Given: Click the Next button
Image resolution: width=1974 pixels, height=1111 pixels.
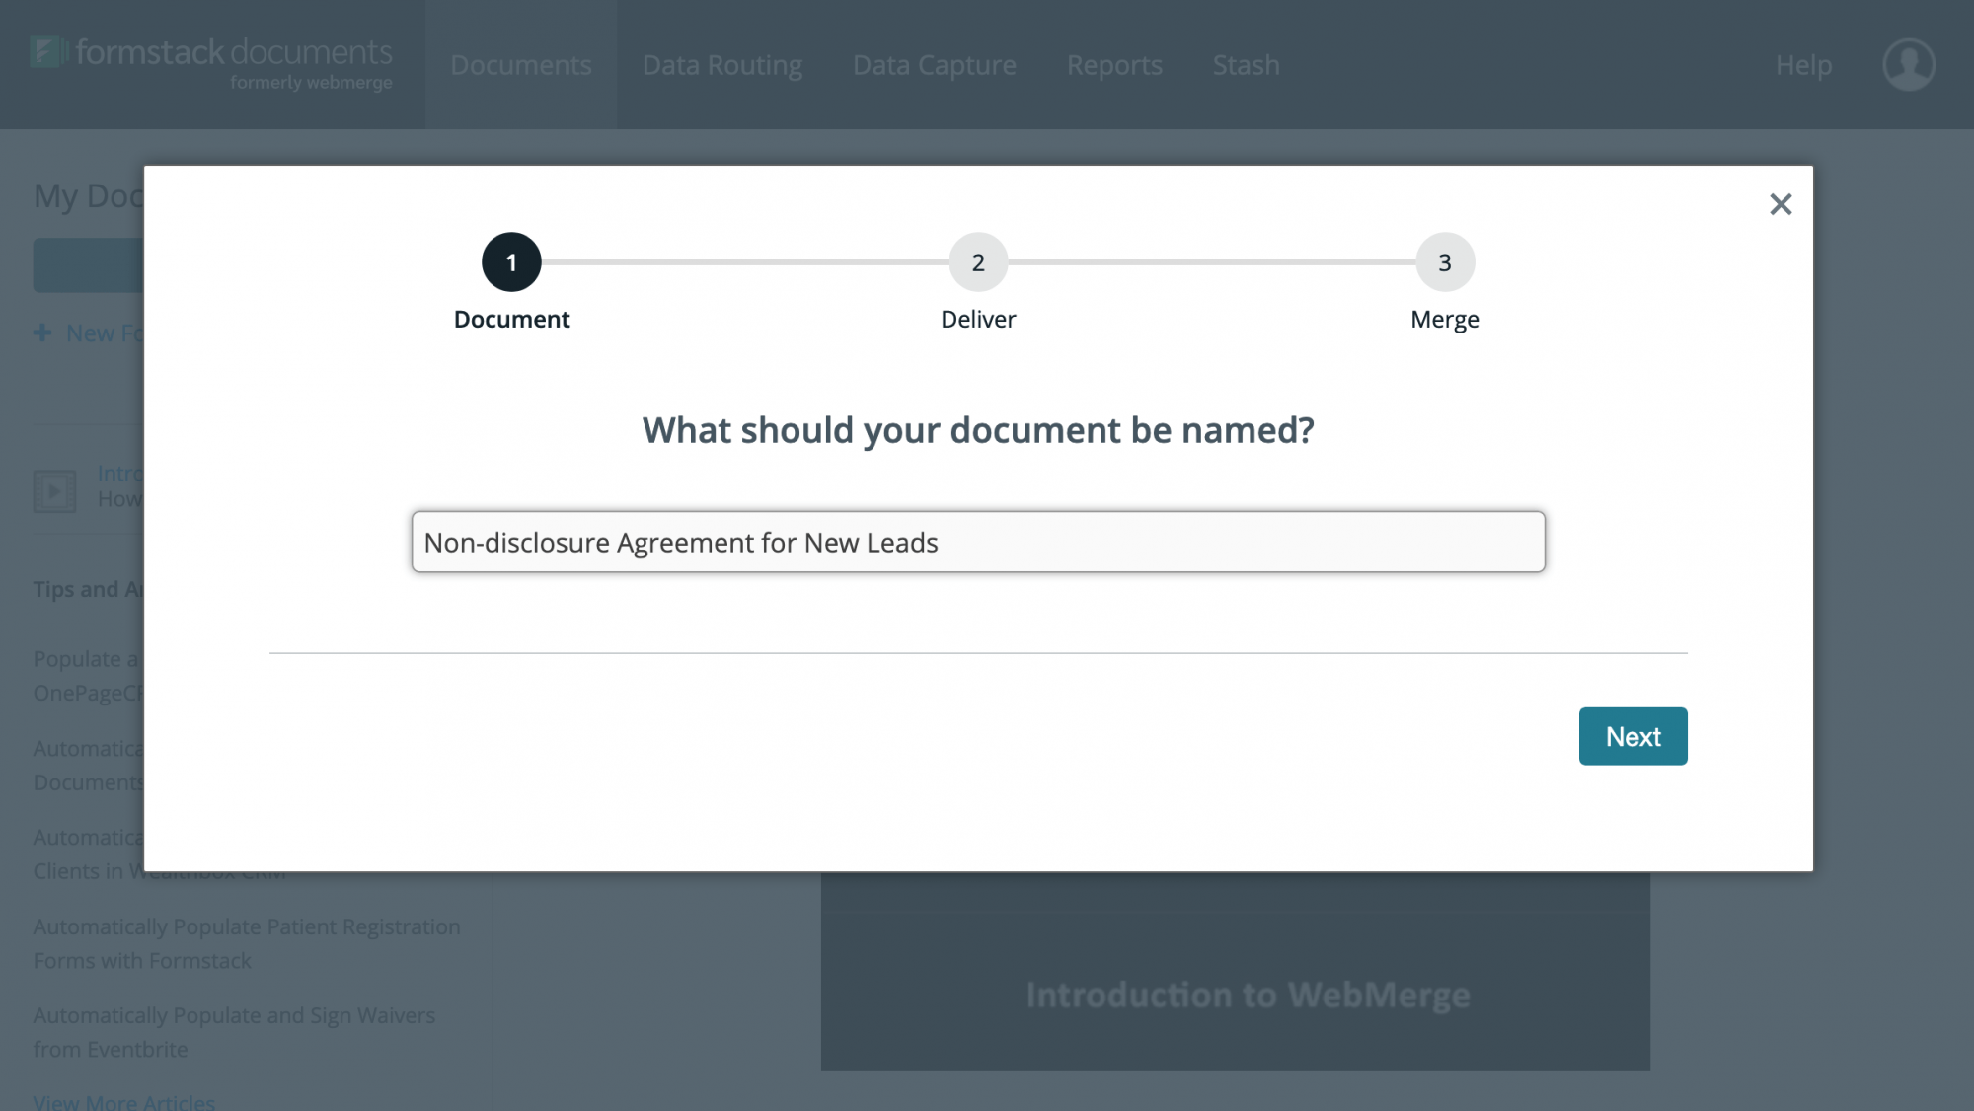Looking at the screenshot, I should pyautogui.click(x=1632, y=736).
